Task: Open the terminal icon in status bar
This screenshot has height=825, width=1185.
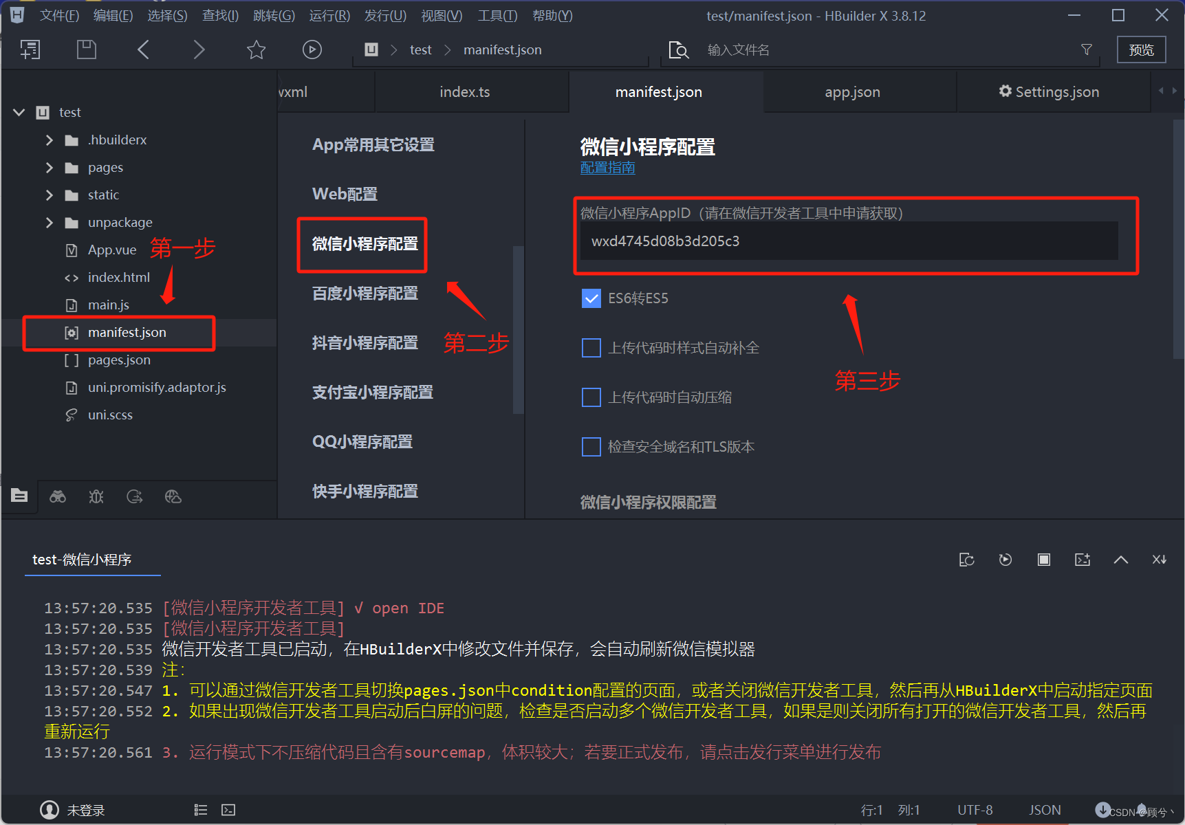Action: [228, 810]
